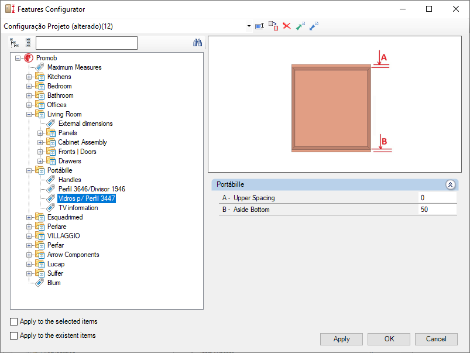Click the binoculars search icon

pyautogui.click(x=197, y=43)
